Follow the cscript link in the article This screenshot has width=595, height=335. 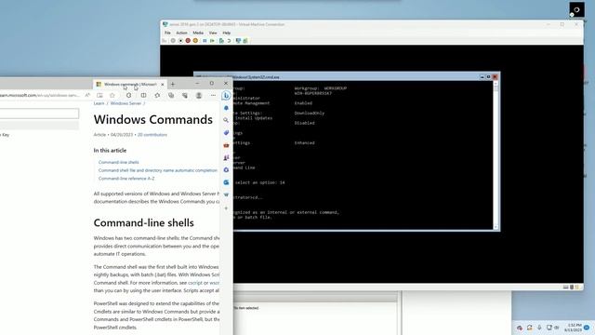point(195,283)
